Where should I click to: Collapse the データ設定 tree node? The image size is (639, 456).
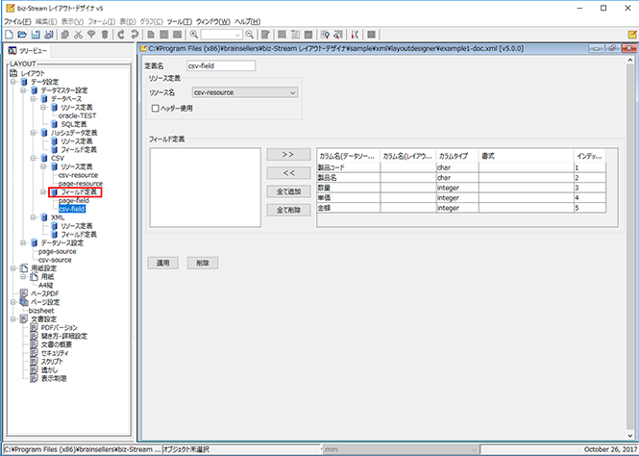tap(13, 82)
